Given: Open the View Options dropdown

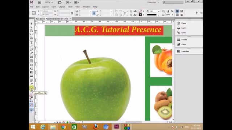Looking at the screenshot, I should (60, 3).
